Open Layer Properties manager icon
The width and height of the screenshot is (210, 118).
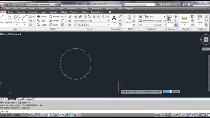tap(75, 17)
